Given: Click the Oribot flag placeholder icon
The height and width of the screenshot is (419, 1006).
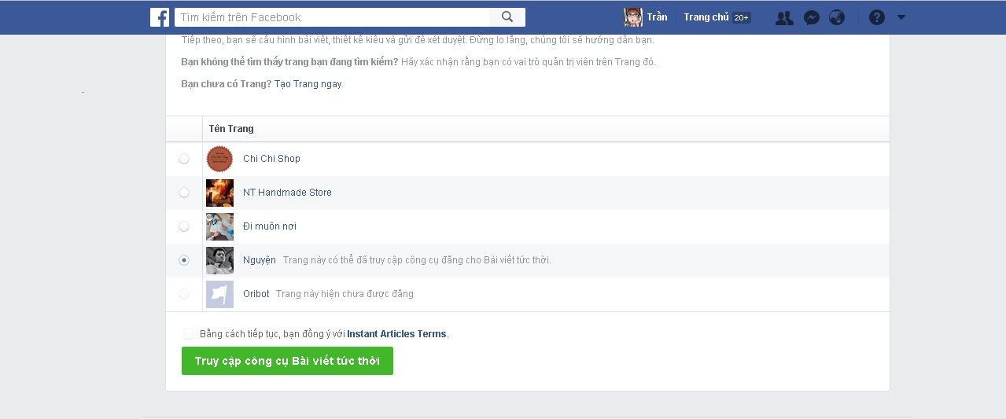Looking at the screenshot, I should (x=219, y=294).
